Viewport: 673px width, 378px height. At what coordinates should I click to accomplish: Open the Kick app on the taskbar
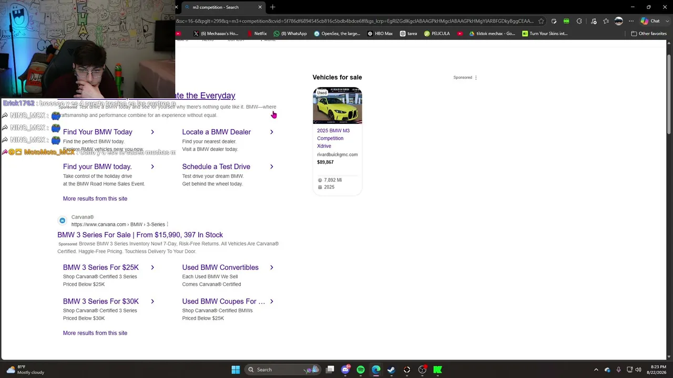click(x=437, y=370)
